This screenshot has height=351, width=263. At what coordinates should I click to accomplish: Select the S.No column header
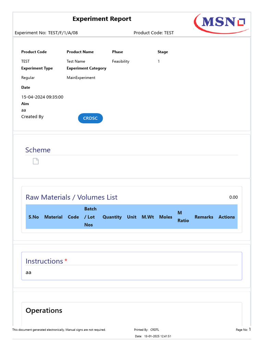click(34, 217)
